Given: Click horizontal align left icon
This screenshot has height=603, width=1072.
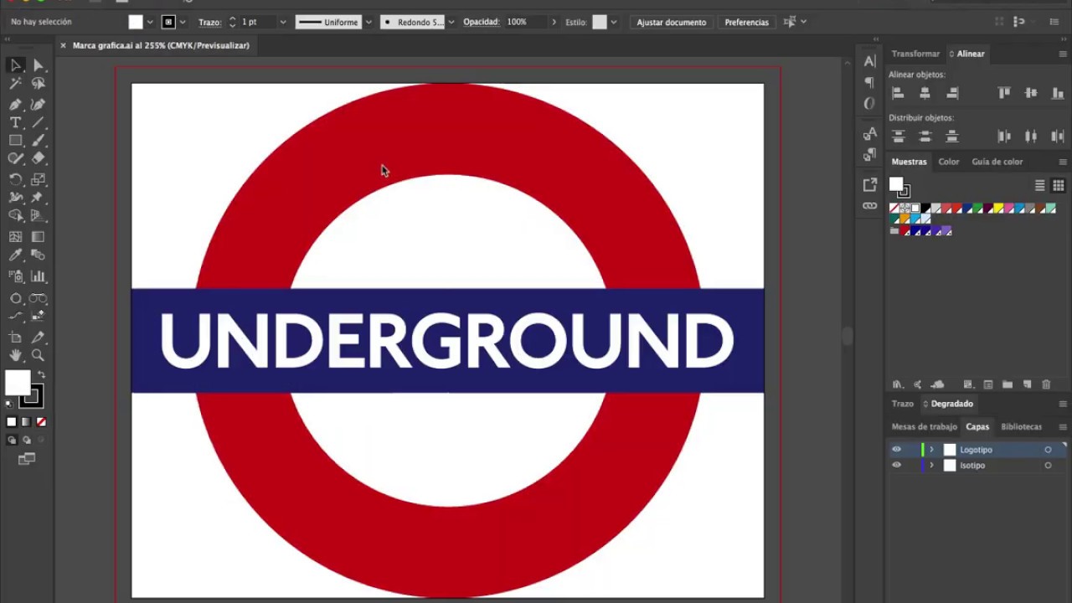Looking at the screenshot, I should point(898,93).
